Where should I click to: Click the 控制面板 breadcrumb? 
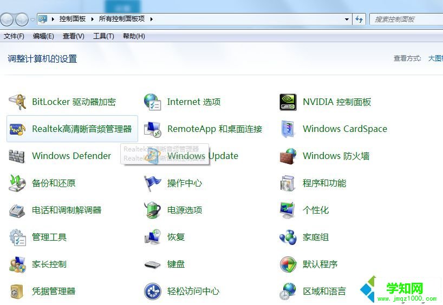pos(73,19)
